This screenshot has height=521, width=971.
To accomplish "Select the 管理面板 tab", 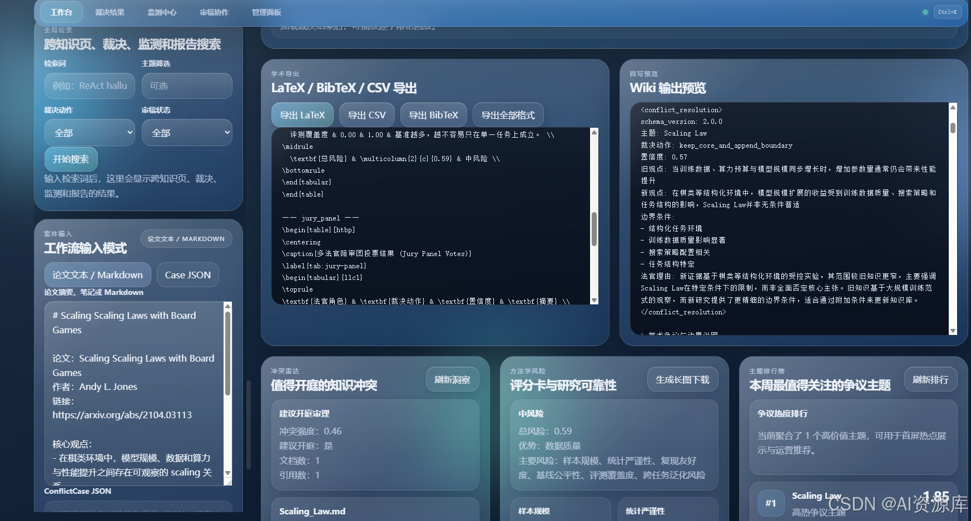I will [266, 12].
